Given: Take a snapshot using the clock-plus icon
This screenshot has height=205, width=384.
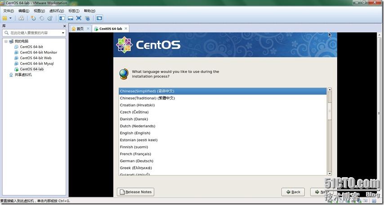Looking at the screenshot, I should [x=33, y=18].
